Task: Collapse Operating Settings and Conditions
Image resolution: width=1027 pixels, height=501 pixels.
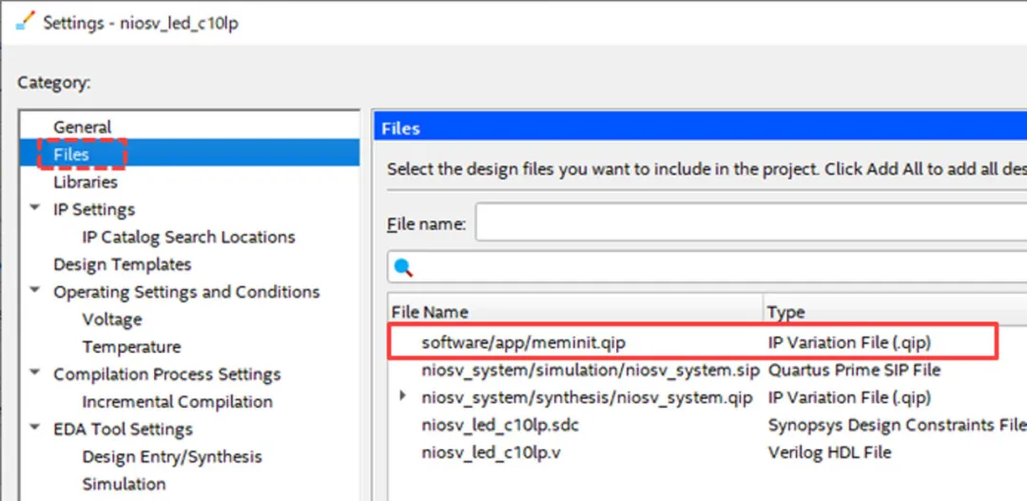Action: point(35,291)
